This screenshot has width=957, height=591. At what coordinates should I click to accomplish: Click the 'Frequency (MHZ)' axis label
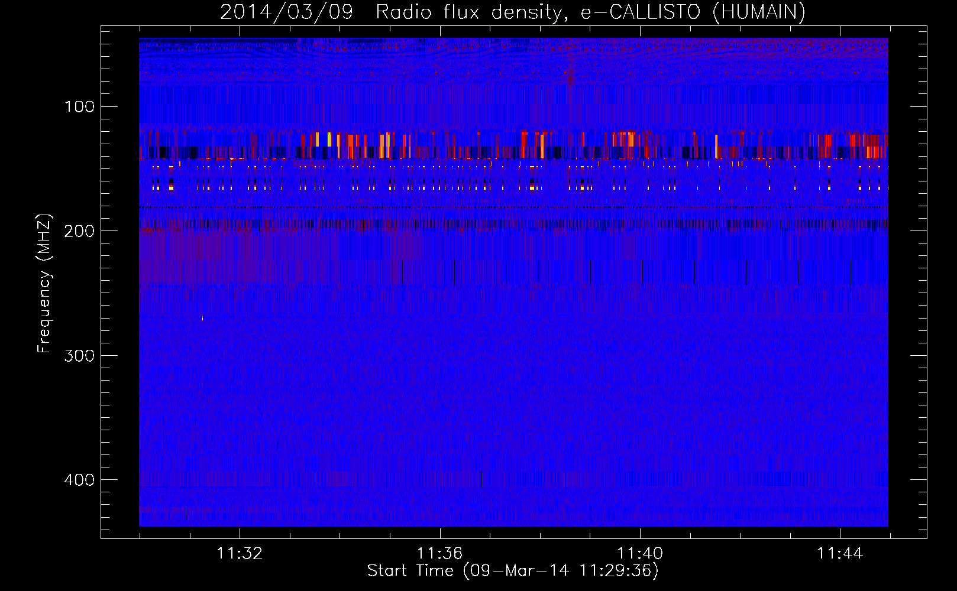44,284
